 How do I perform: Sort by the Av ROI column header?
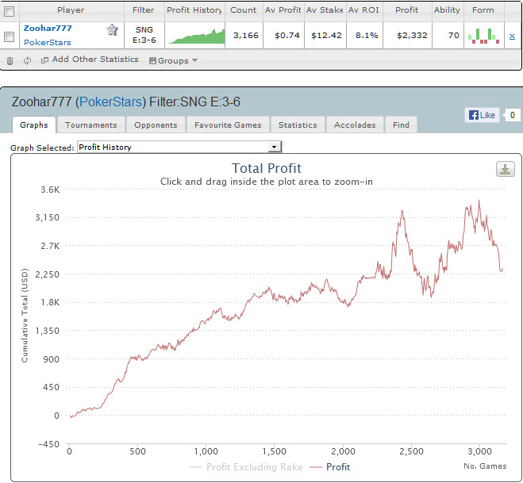pyautogui.click(x=365, y=10)
